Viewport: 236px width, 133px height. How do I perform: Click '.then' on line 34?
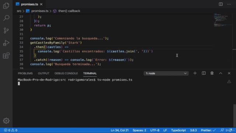click(39, 47)
